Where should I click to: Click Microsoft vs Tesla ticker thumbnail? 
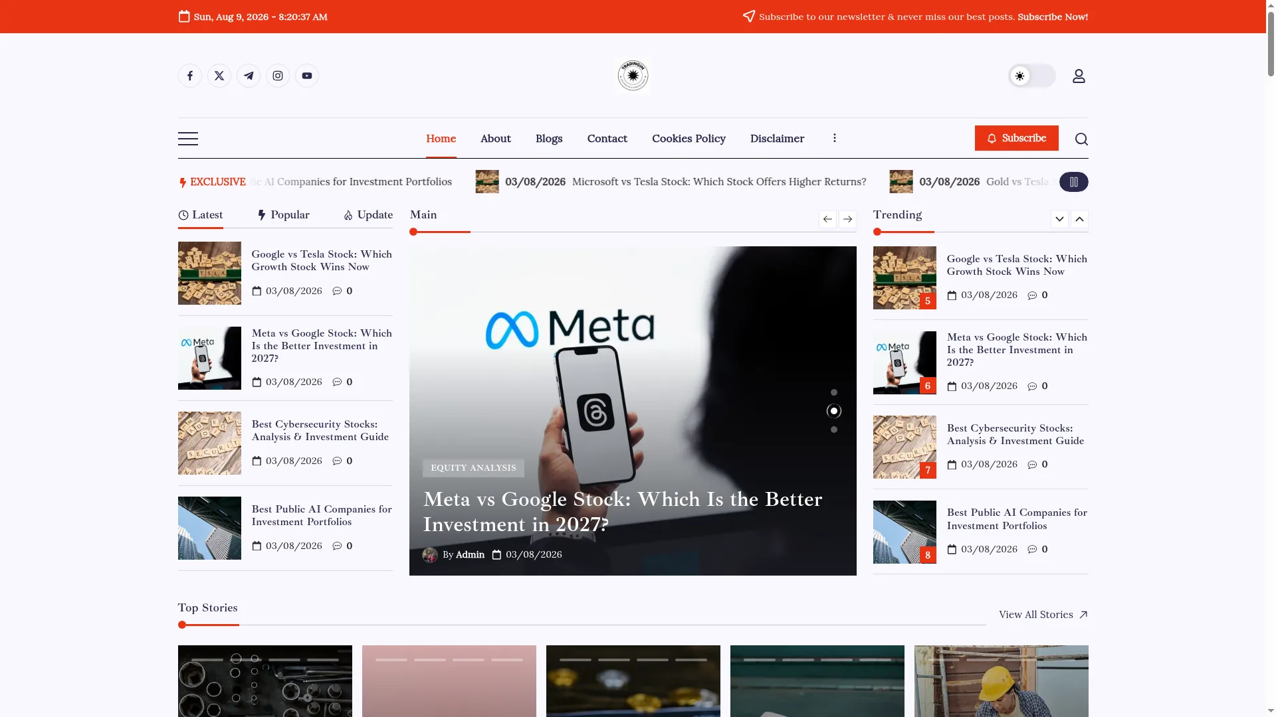(487, 182)
